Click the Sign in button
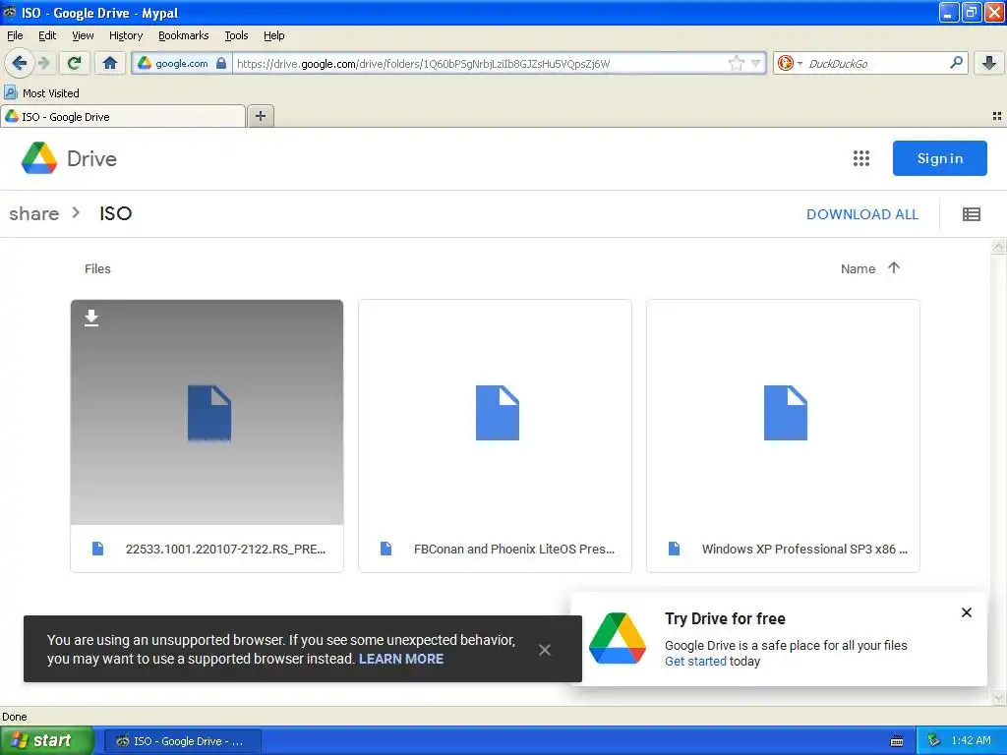Viewport: 1007px width, 755px height. tap(939, 158)
